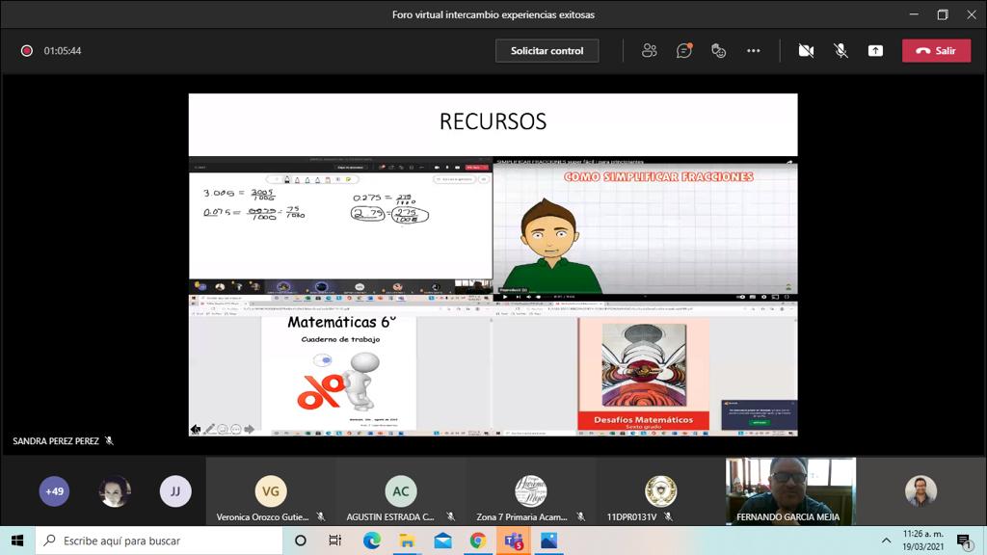This screenshot has height=555, width=987.
Task: Turn on the camera
Action: click(x=806, y=51)
